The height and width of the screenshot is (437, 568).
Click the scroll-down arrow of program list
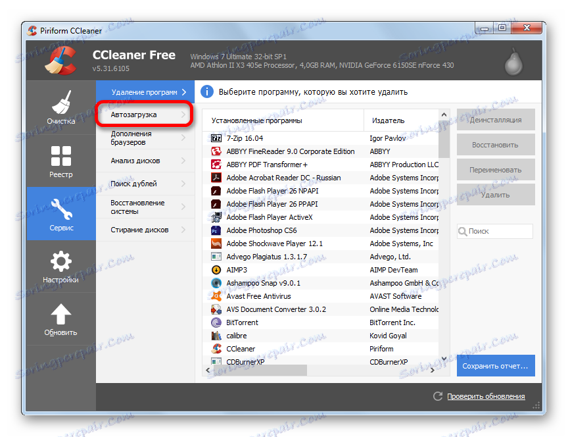pyautogui.click(x=444, y=358)
